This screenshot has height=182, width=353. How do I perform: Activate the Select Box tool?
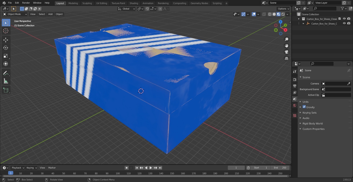(x=6, y=23)
